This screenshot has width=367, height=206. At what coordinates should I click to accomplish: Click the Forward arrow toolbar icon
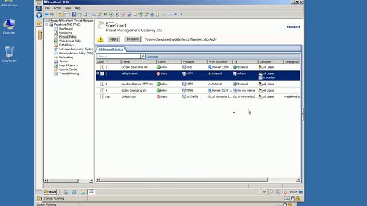52,14
